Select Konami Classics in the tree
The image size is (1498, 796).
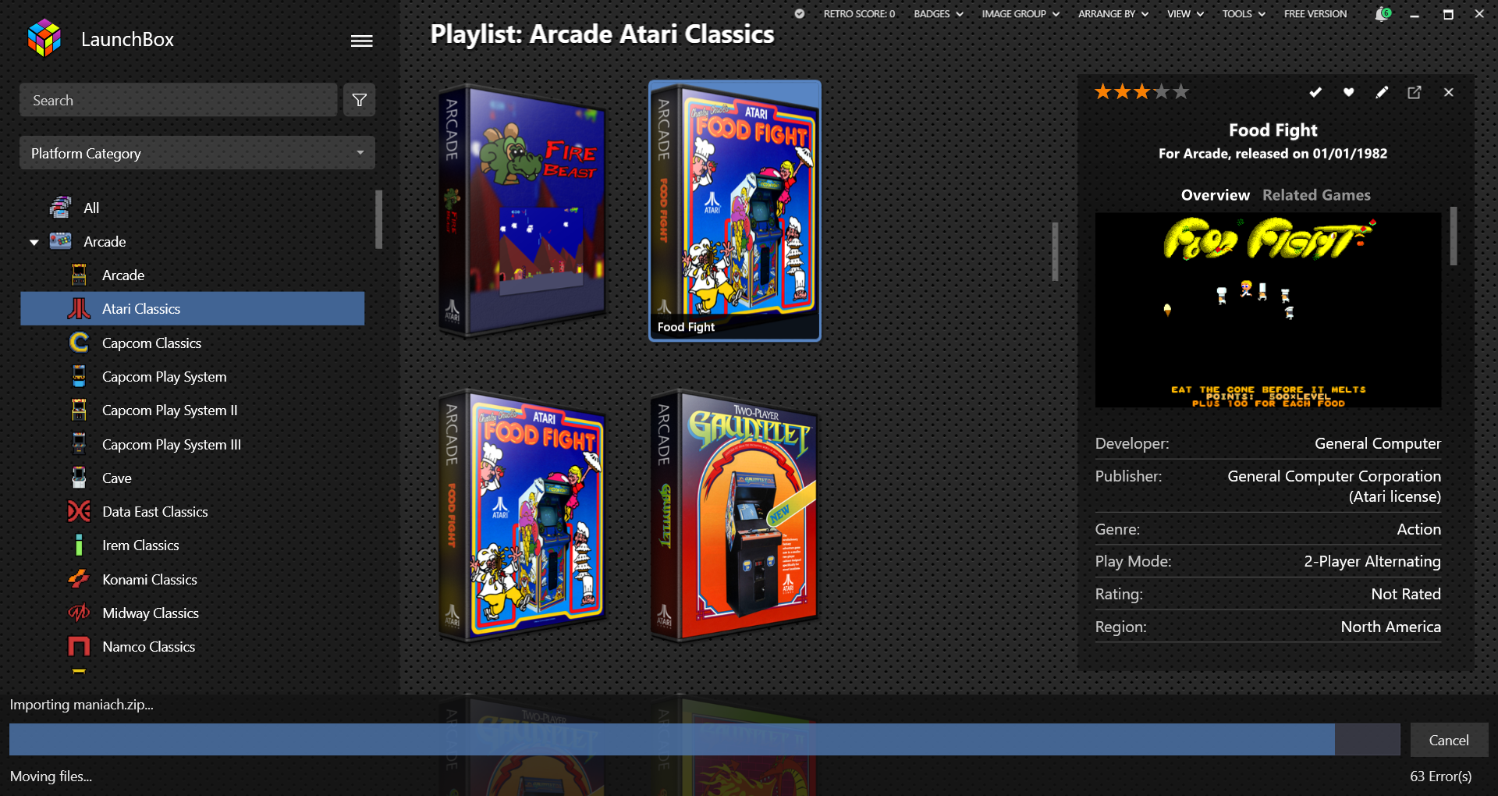click(149, 579)
